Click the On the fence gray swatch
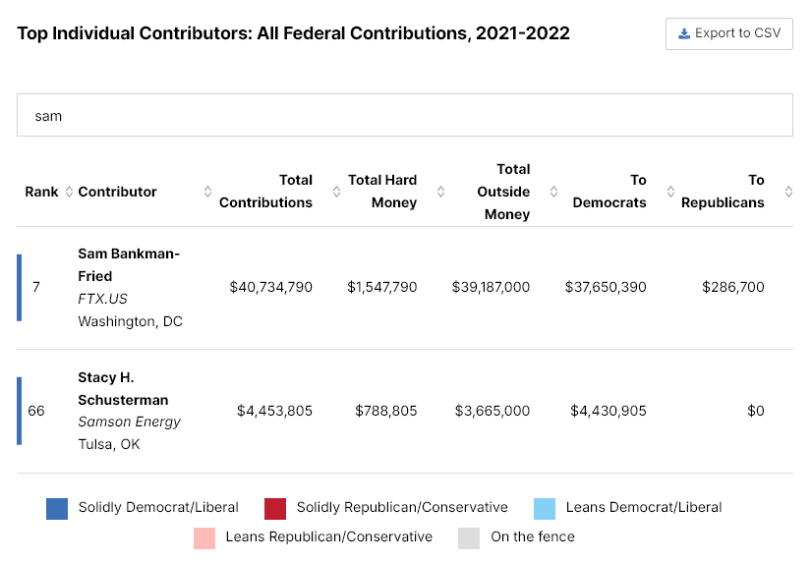 click(x=469, y=537)
